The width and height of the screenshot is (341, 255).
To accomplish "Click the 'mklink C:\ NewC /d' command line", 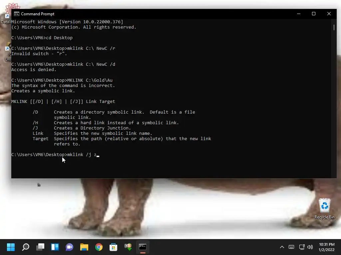I will [63, 64].
